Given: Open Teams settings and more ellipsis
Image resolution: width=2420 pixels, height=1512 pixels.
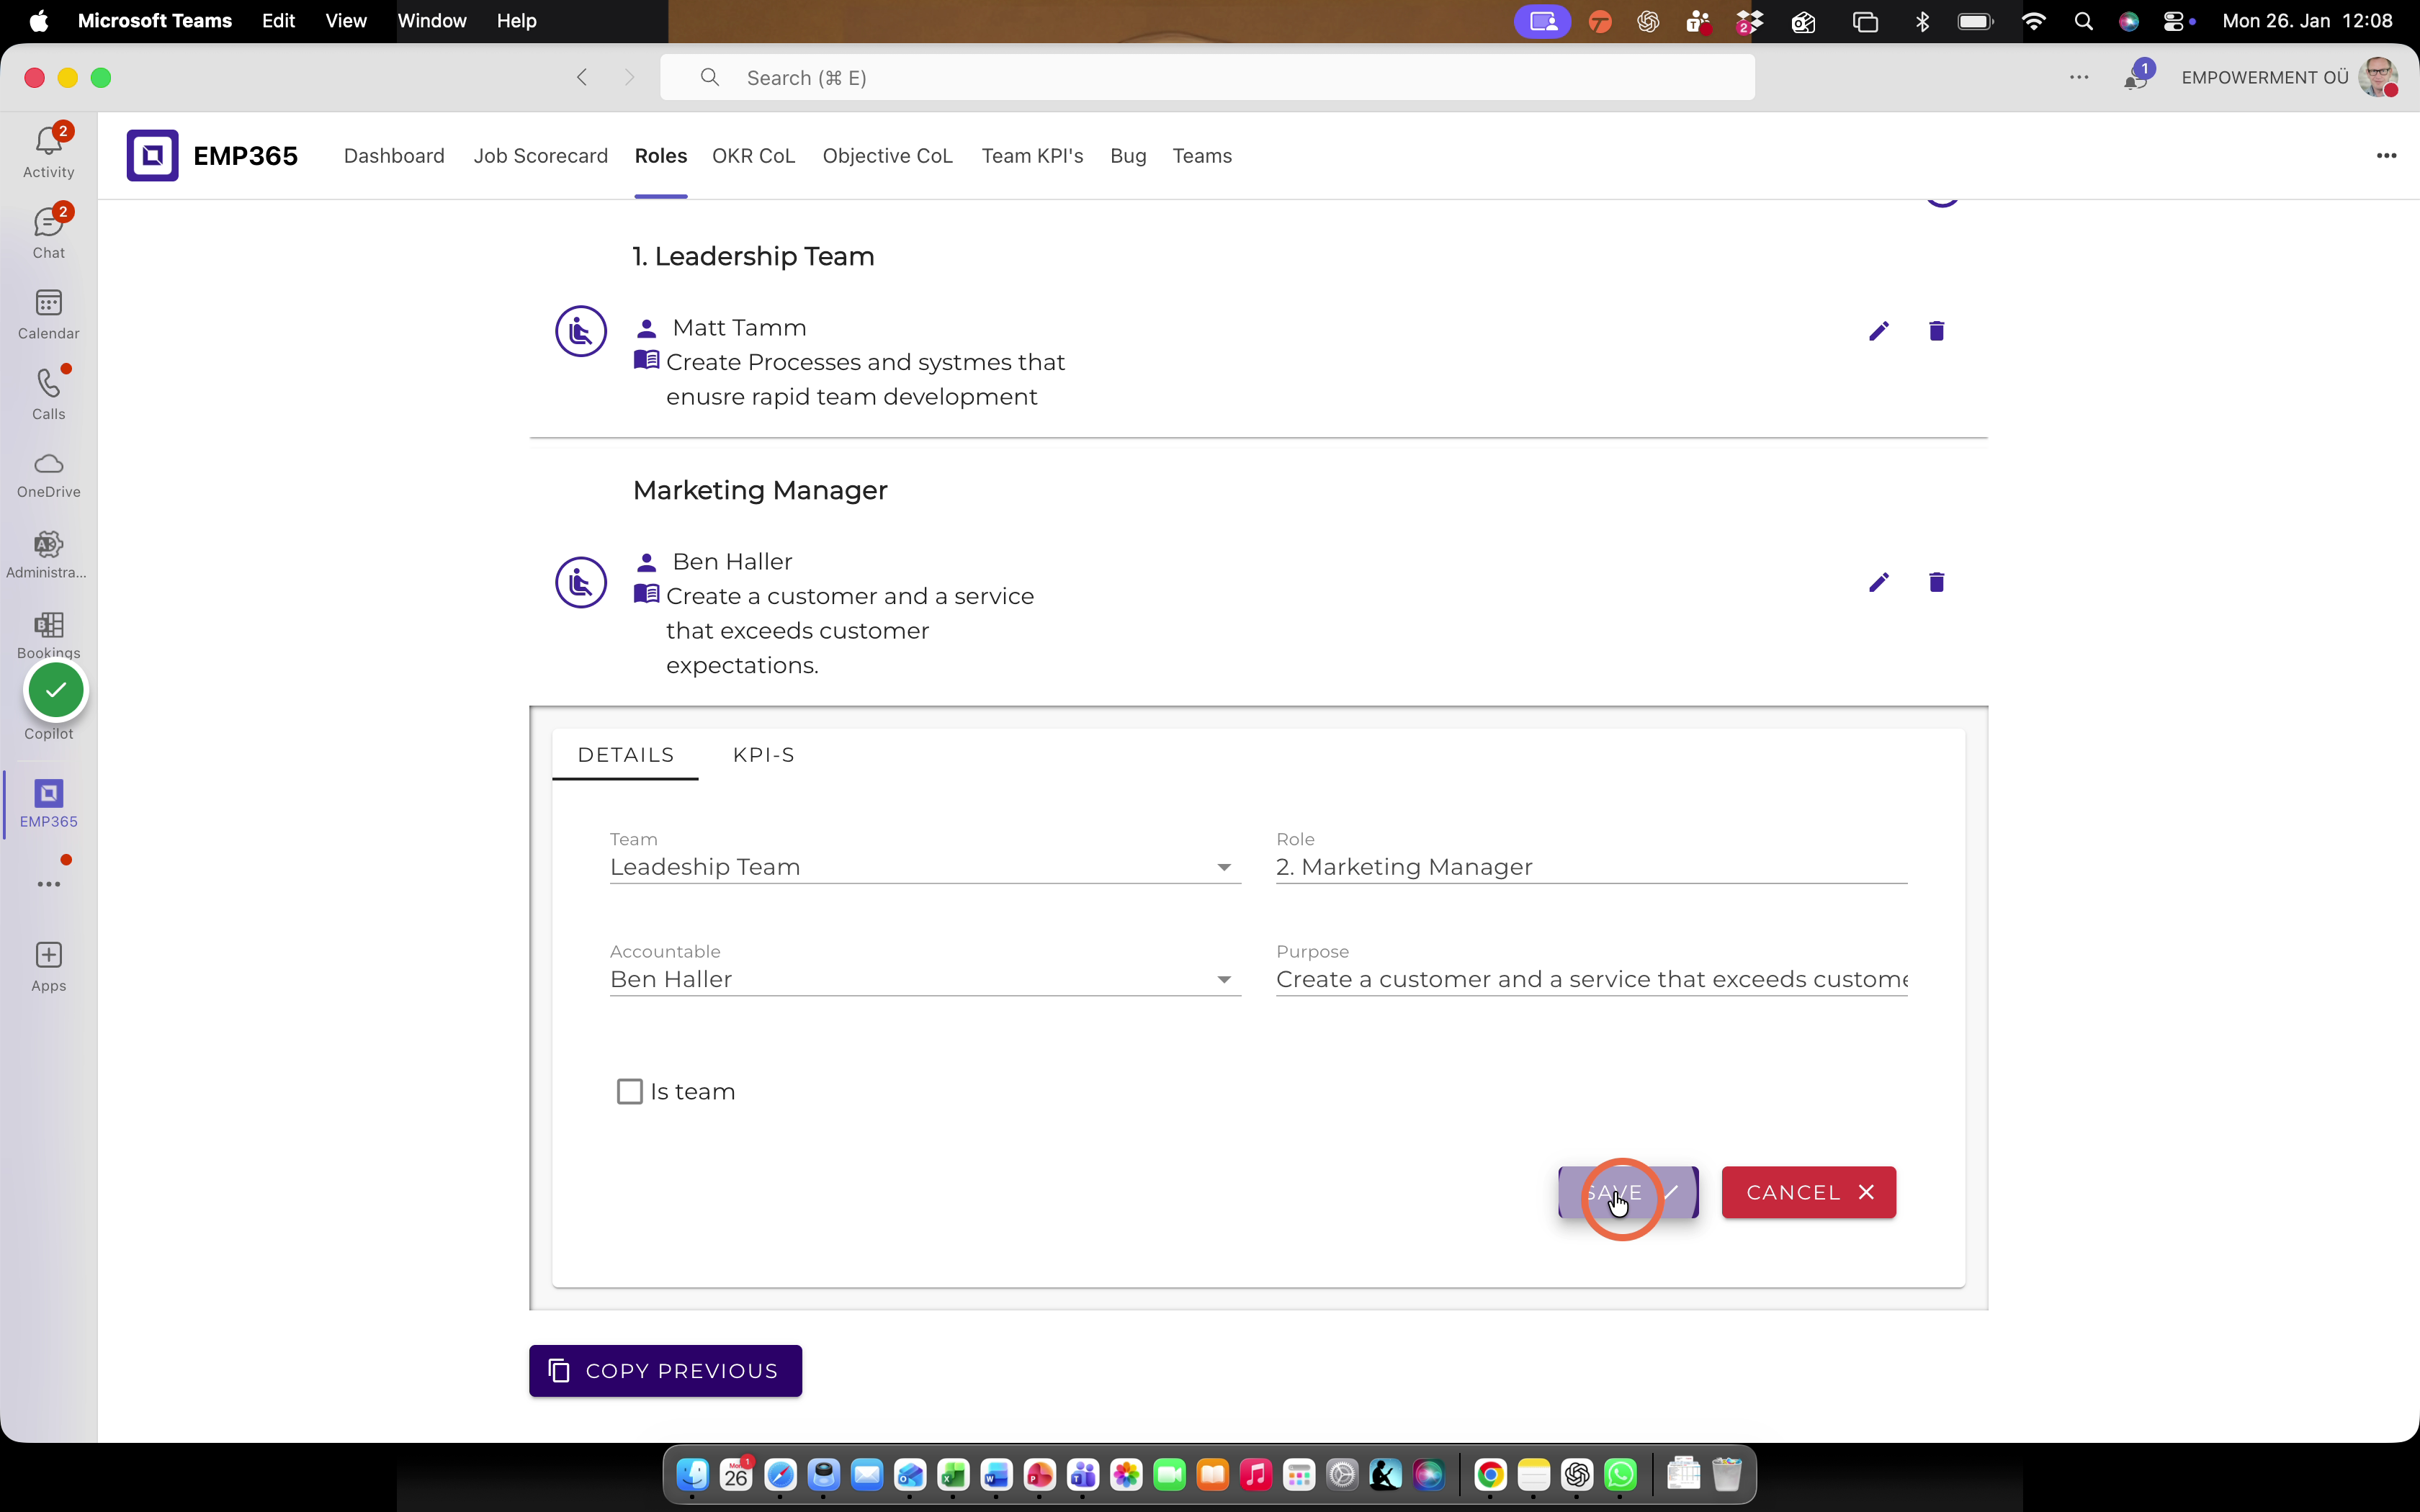Looking at the screenshot, I should [x=2079, y=77].
